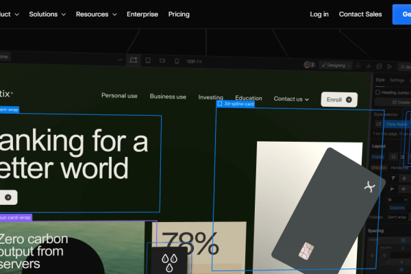Image resolution: width=411 pixels, height=274 pixels.
Task: Toggle the Heading Jumbo checkbox
Action: pyautogui.click(x=377, y=92)
